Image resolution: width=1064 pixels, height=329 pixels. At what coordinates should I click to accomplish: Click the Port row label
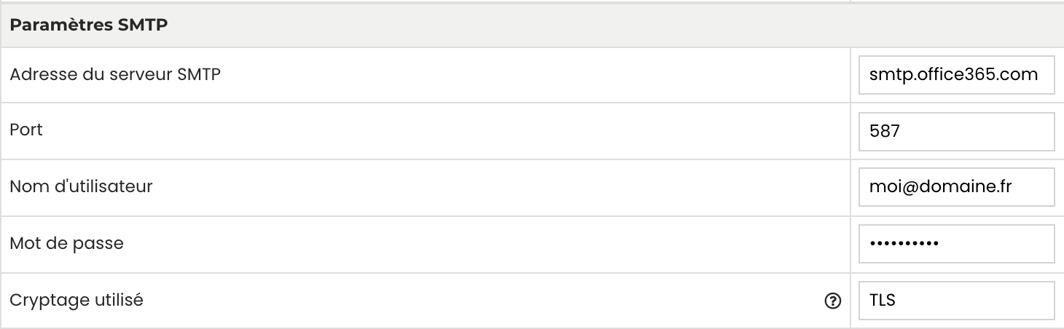pos(26,130)
